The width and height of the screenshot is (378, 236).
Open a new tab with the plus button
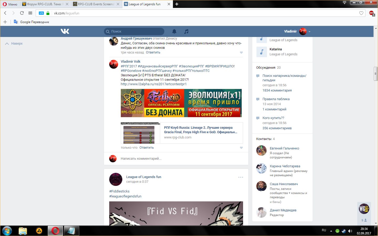click(177, 4)
